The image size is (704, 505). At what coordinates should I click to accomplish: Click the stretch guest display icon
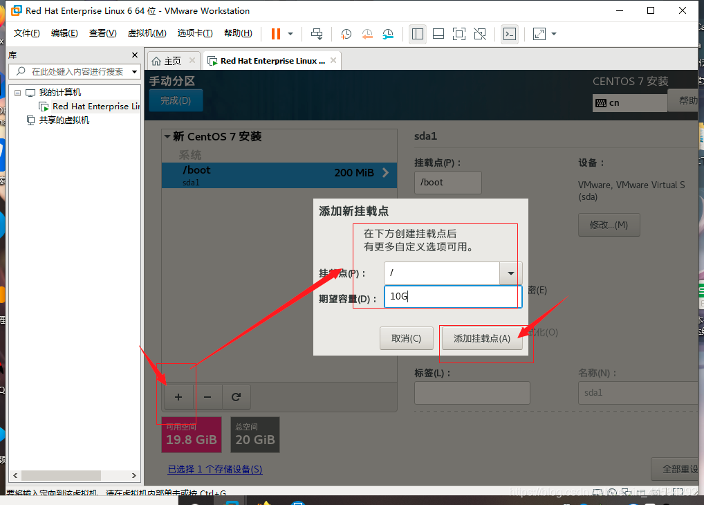tap(539, 34)
